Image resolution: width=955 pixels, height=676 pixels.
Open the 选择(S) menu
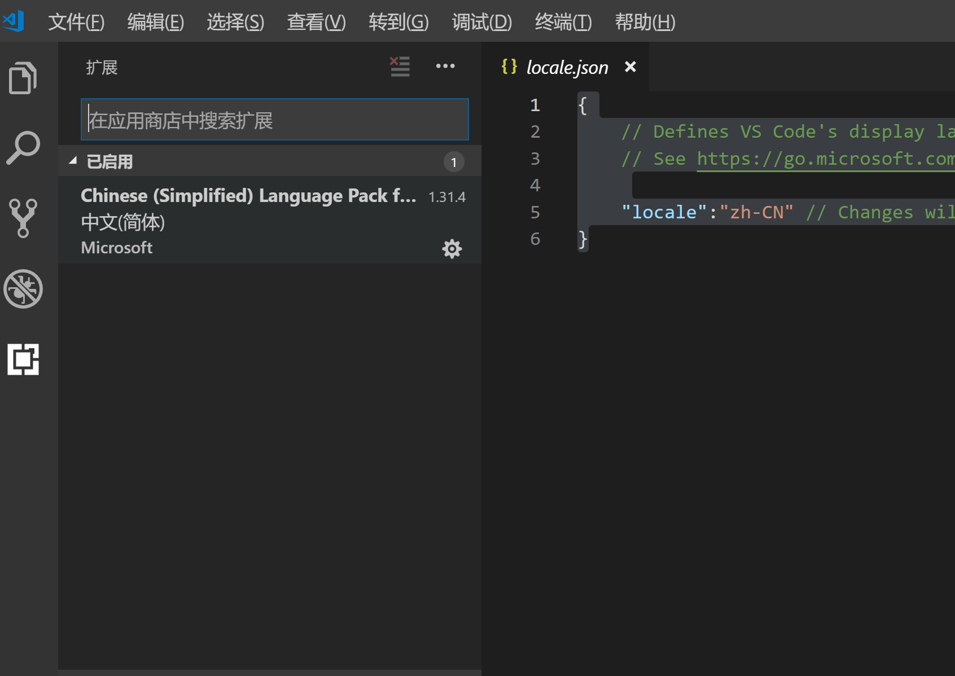pyautogui.click(x=235, y=22)
